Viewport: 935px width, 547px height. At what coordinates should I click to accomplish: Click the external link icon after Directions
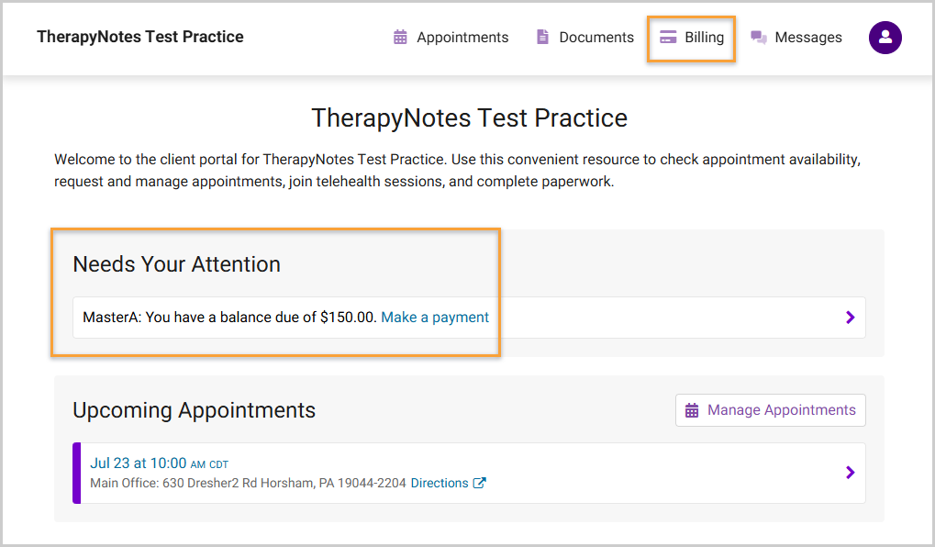coord(479,483)
